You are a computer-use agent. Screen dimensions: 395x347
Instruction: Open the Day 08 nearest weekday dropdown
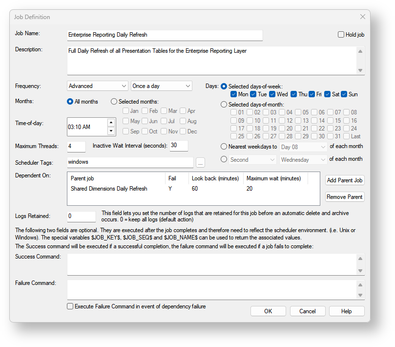(303, 147)
